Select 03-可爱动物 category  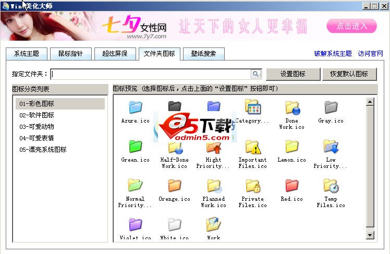tap(60, 127)
